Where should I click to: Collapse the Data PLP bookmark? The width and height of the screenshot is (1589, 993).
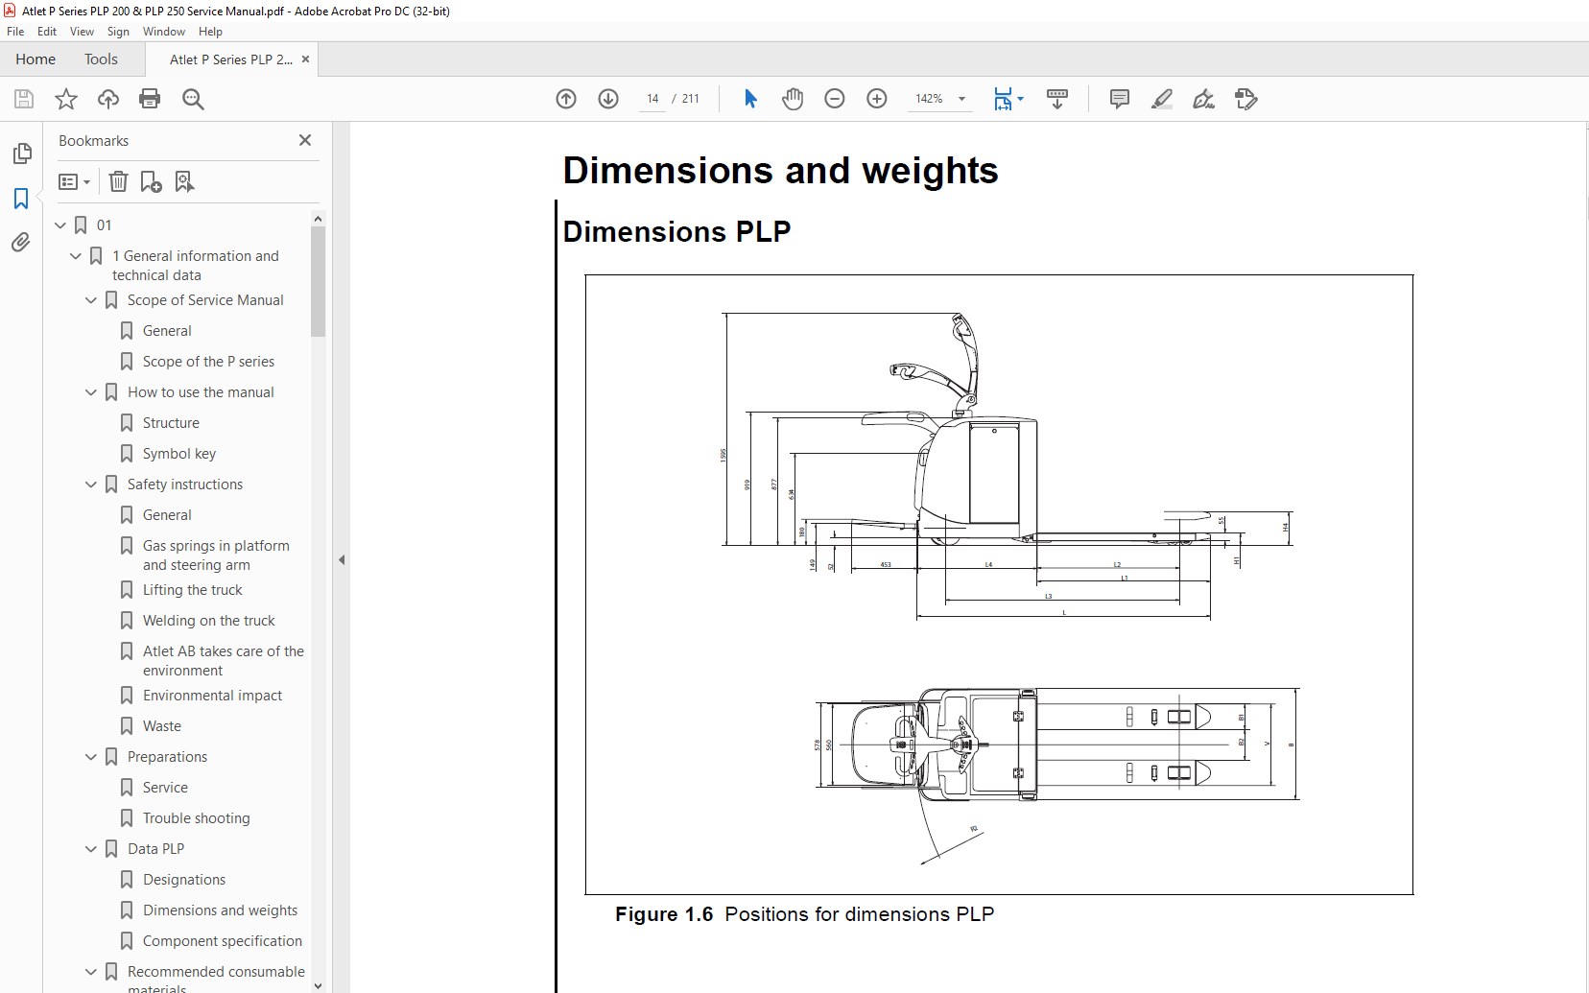(91, 849)
